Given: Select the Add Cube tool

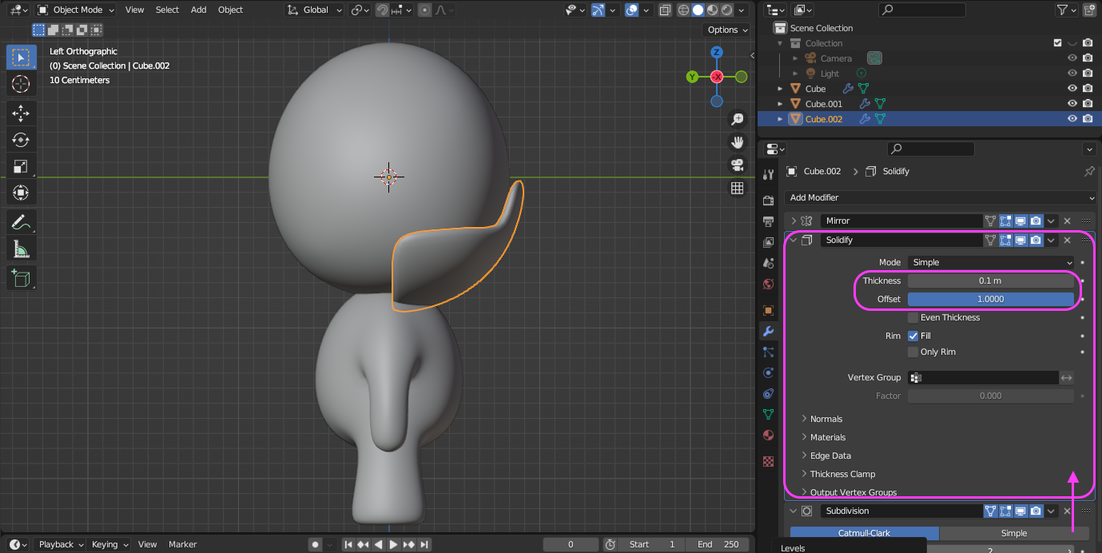Looking at the screenshot, I should click(x=21, y=278).
